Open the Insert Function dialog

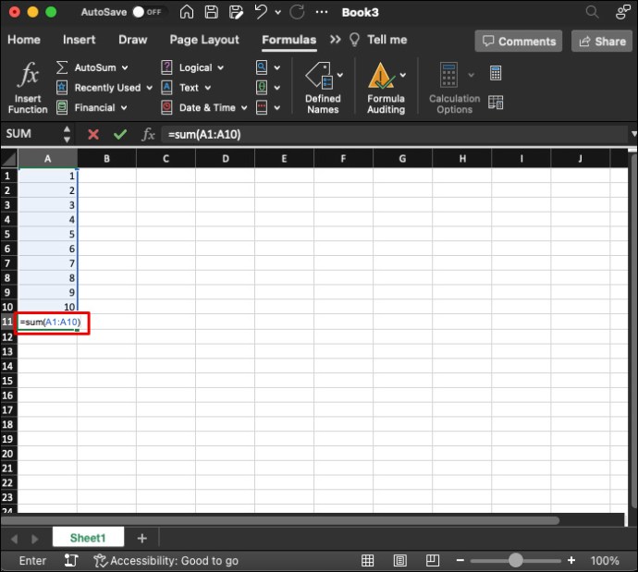click(28, 88)
